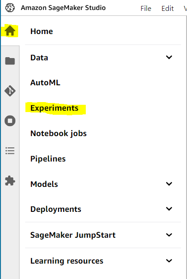Viewport: 187px width, 279px height.
Task: Click the Amazon SageMaker Studio title
Action: tap(63, 8)
